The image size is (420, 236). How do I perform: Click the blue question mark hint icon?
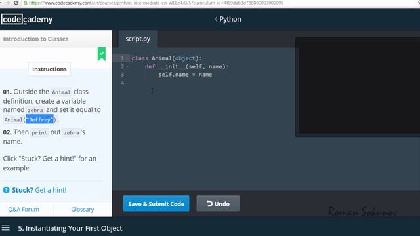pyautogui.click(x=6, y=190)
